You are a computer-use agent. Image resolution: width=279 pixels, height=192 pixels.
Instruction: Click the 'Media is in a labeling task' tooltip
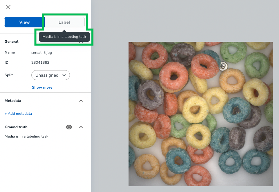(x=64, y=37)
